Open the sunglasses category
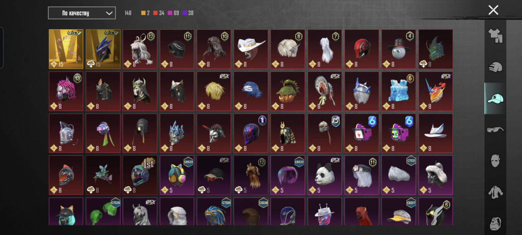This screenshot has width=522, height=235. [495, 129]
